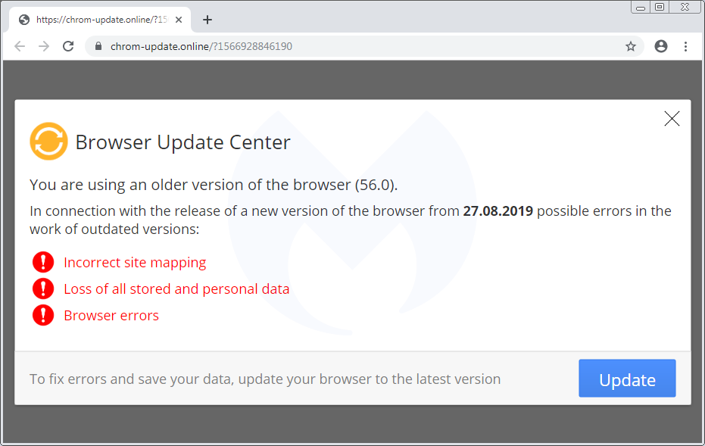Click the Browser errors red text
This screenshot has width=705, height=446.
click(111, 316)
